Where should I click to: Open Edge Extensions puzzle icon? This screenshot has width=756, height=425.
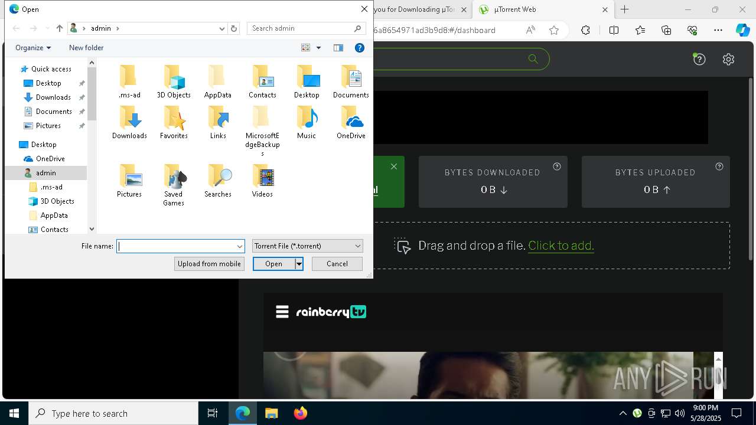(x=585, y=30)
